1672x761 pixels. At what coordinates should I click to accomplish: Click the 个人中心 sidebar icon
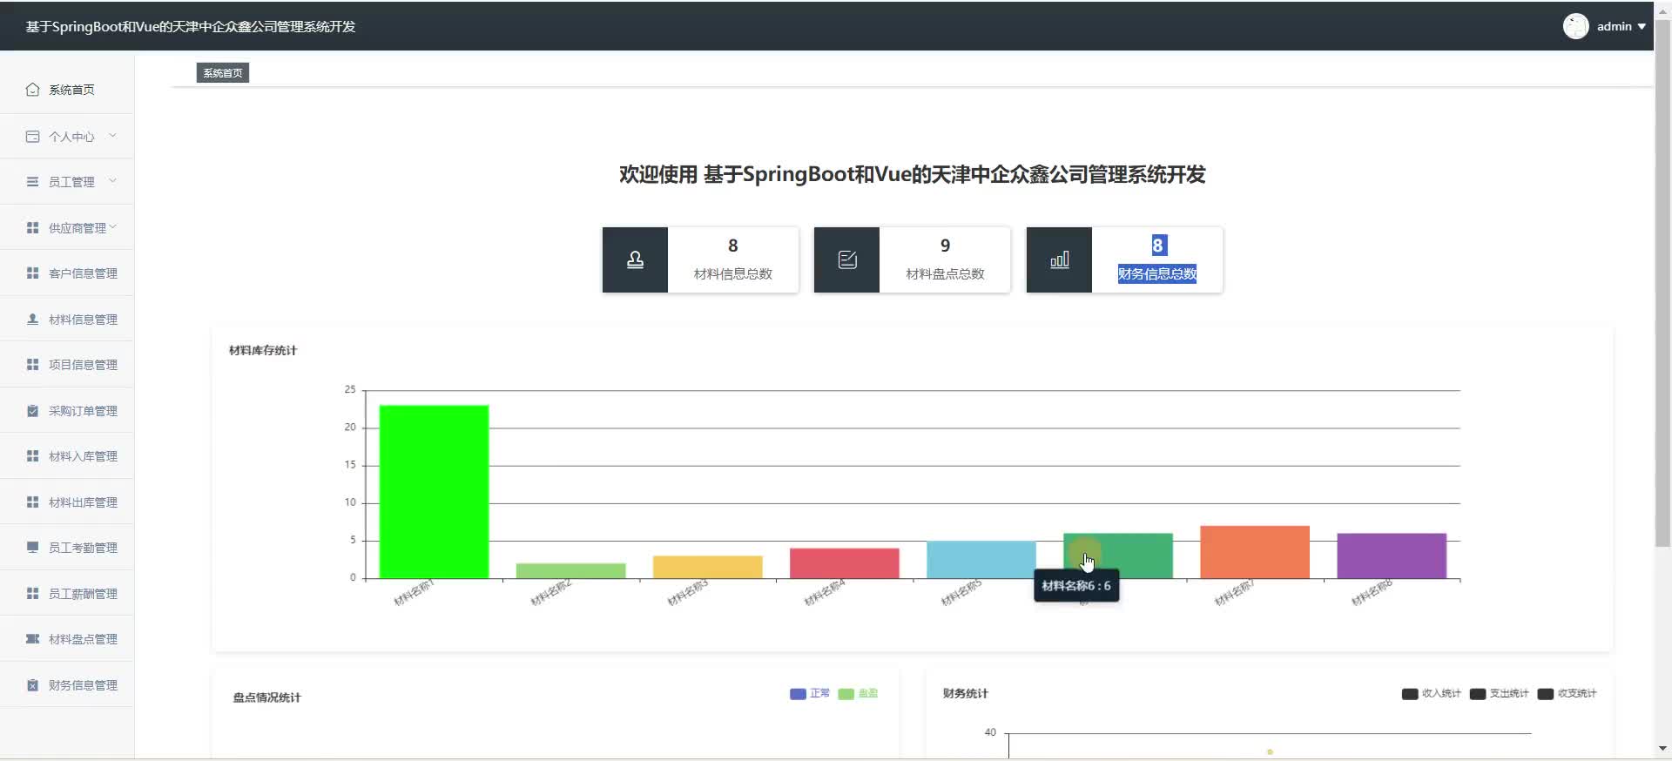point(32,137)
